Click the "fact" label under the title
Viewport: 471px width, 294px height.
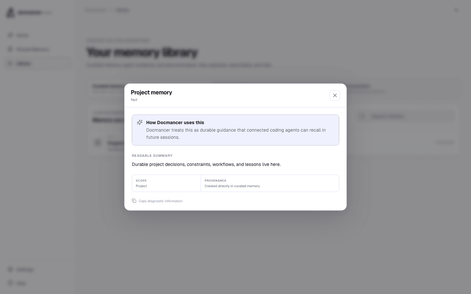pyautogui.click(x=134, y=100)
